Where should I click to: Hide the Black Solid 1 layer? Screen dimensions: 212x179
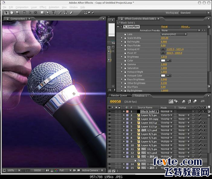110,111
